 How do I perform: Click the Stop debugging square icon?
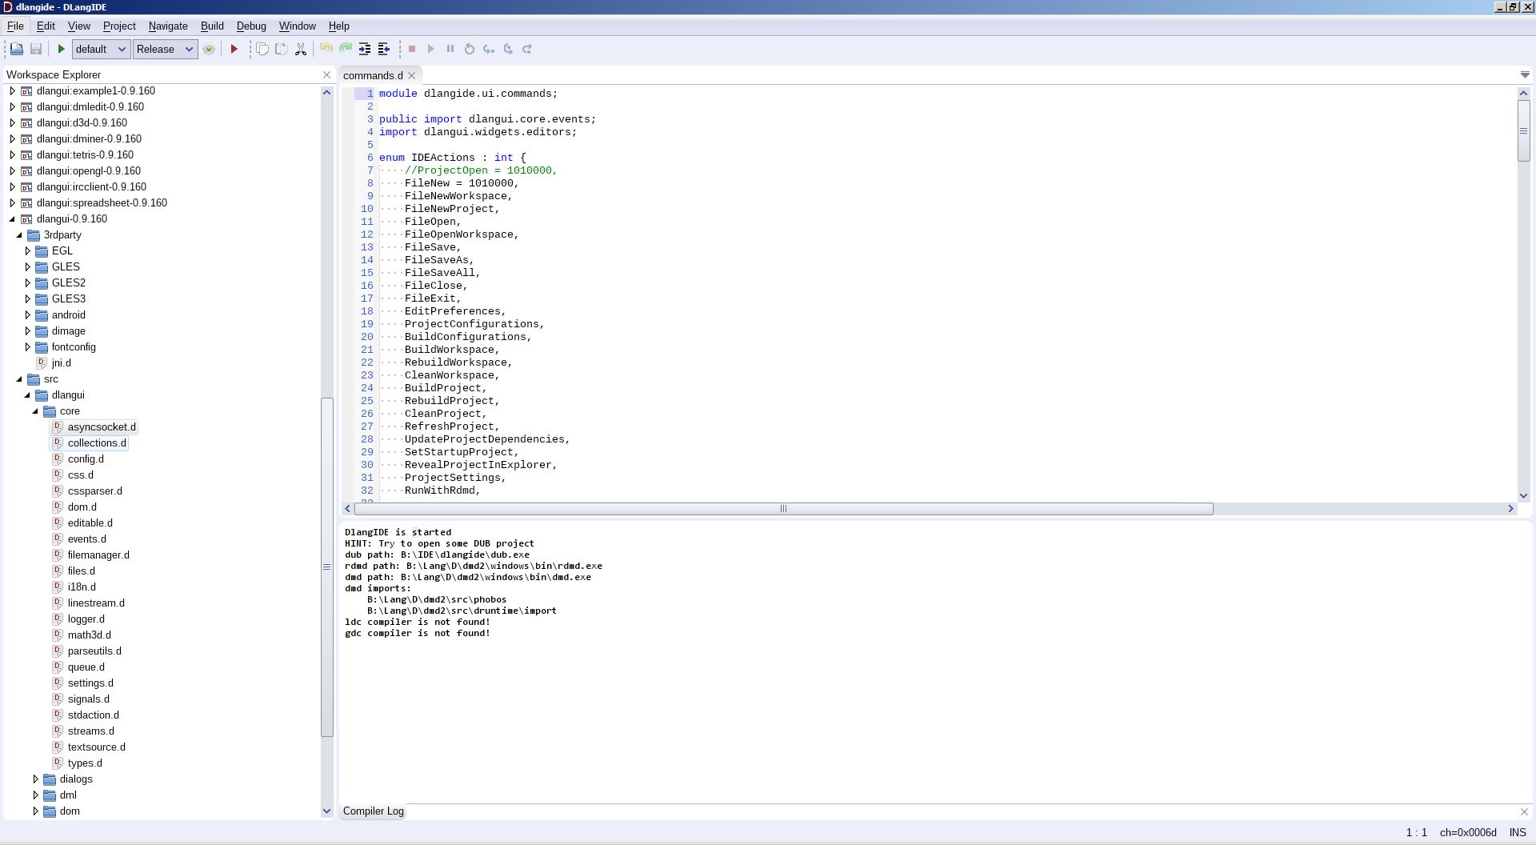pyautogui.click(x=412, y=49)
